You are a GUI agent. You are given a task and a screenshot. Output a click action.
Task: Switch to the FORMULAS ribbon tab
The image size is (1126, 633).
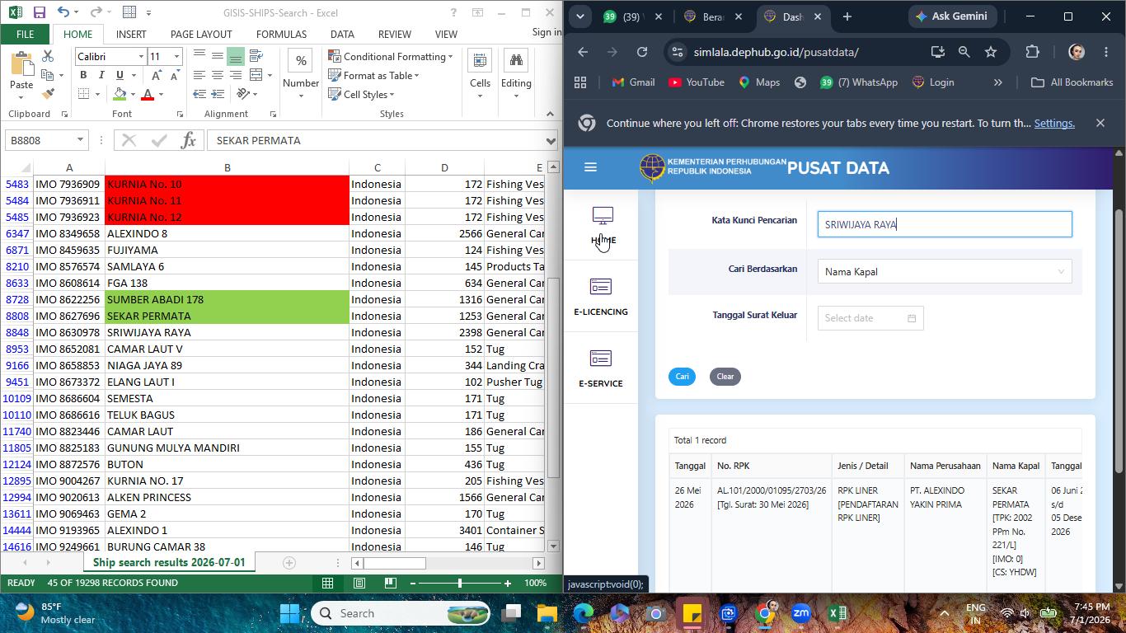(281, 34)
